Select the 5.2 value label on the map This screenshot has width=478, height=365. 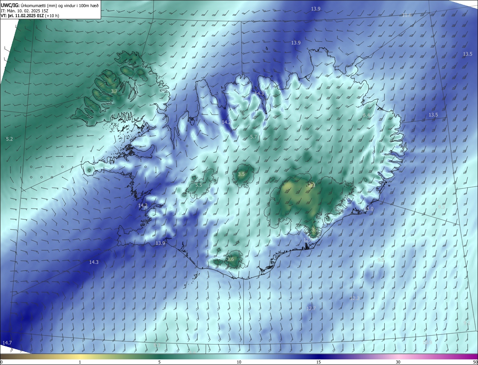(9, 139)
